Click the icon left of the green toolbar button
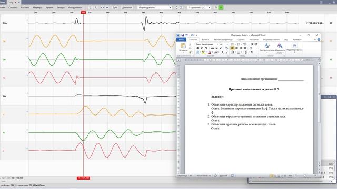Viewport: 337px width, 189px height. (216, 8)
